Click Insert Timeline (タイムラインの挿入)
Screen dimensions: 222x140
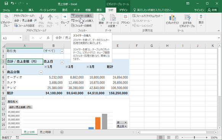point(82,21)
